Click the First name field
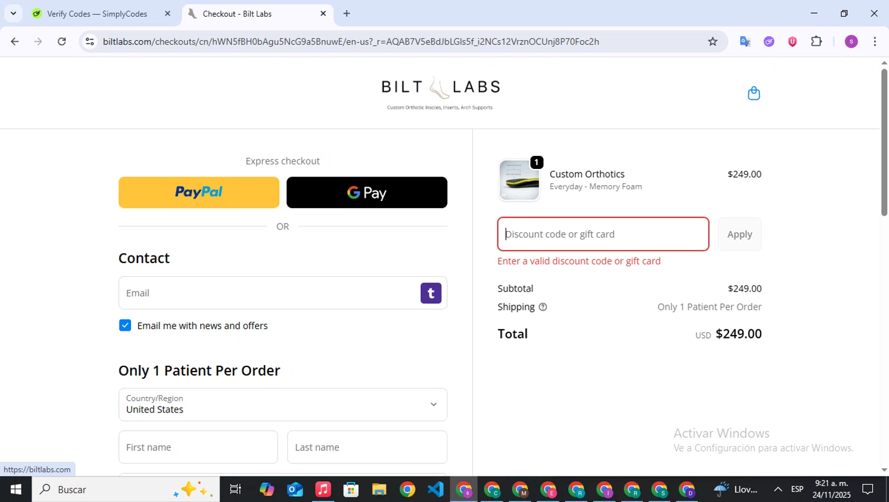This screenshot has width=889, height=502. coord(198,447)
